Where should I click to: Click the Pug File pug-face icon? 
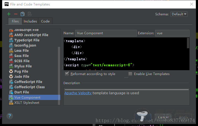pyautogui.click(x=11, y=71)
